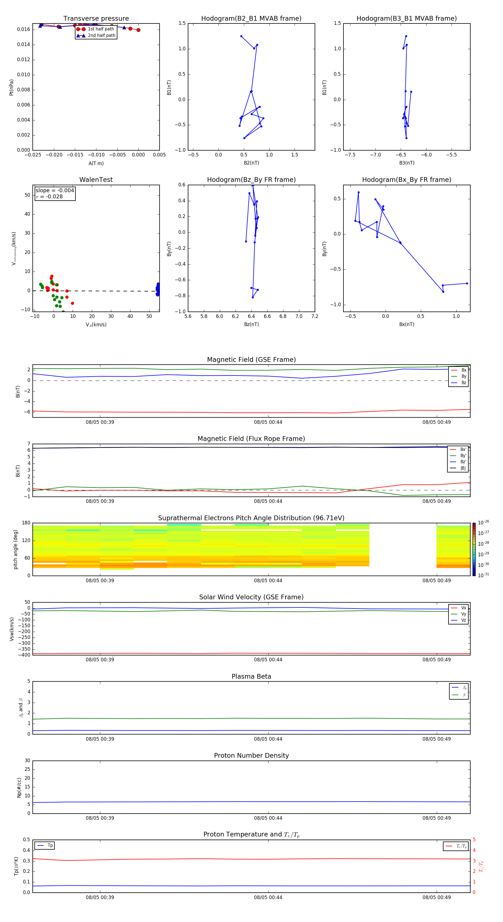Viewport: 503px width, 922px height.
Task: Click the rightmost point in Bx_By hodogram
Action: coord(467,284)
